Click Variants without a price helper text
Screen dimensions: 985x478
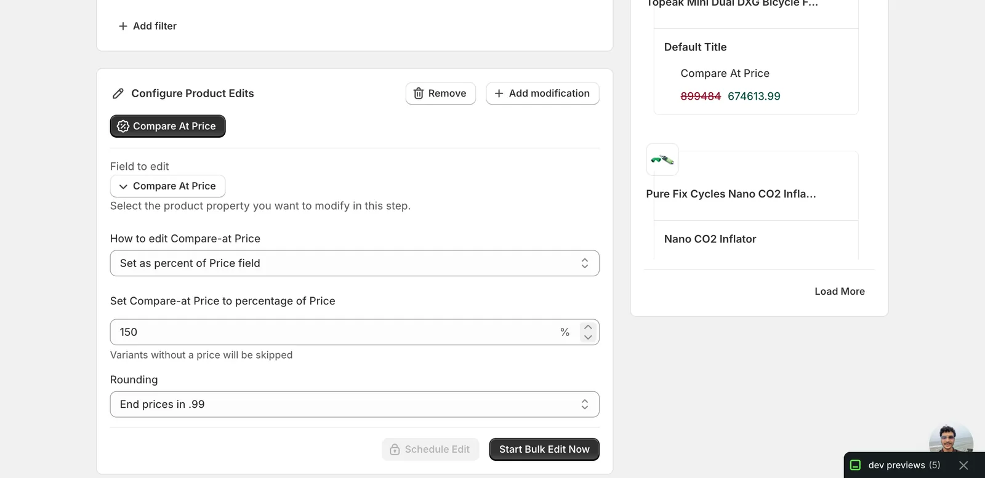tap(201, 355)
